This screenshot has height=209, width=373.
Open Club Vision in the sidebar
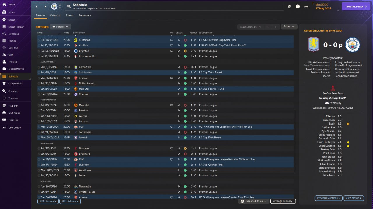(x=15, y=113)
